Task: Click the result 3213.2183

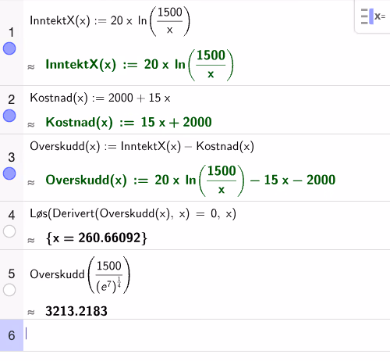Action: [76, 311]
